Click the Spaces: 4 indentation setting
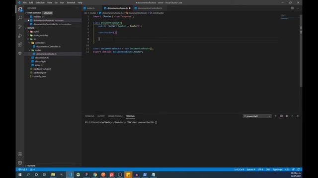318x178 pixels. [251, 170]
